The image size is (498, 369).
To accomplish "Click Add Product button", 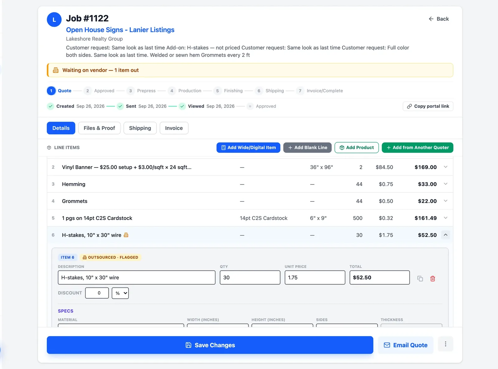I will (x=357, y=148).
